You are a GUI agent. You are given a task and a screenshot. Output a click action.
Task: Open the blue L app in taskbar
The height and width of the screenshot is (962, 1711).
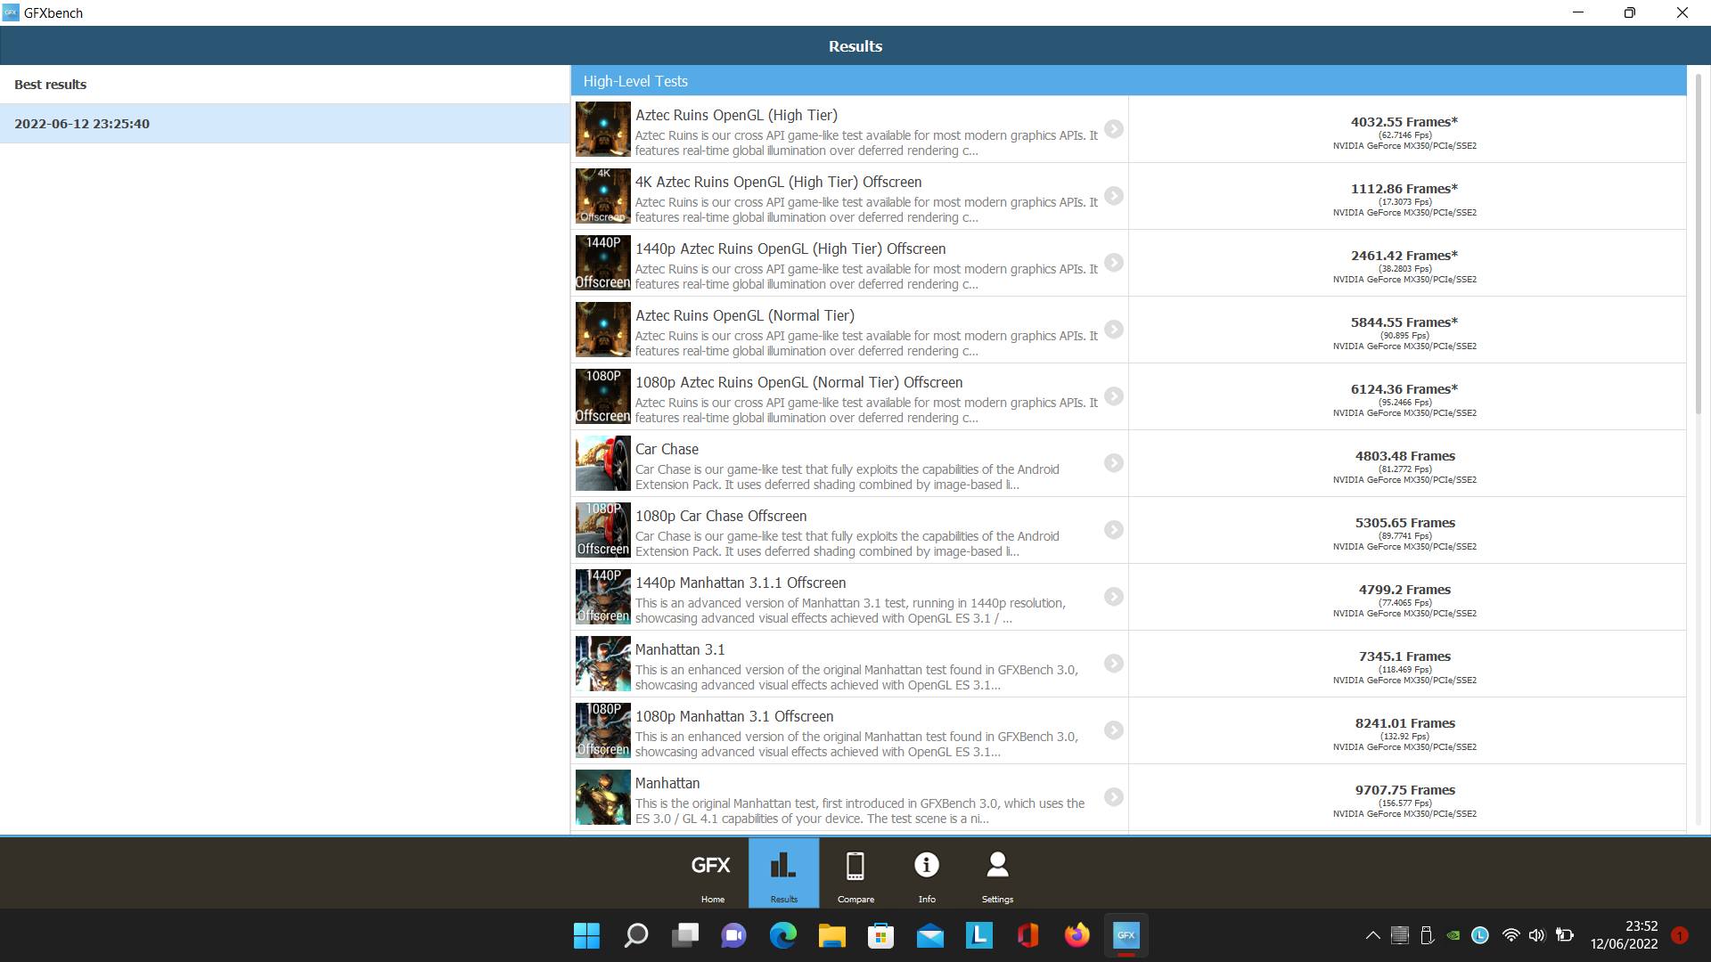[x=978, y=935]
